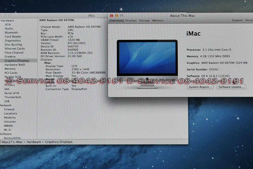Open the Storage tab

tap(145, 20)
